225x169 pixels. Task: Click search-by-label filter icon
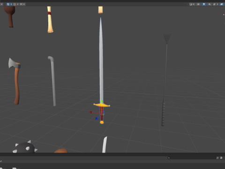221,158
